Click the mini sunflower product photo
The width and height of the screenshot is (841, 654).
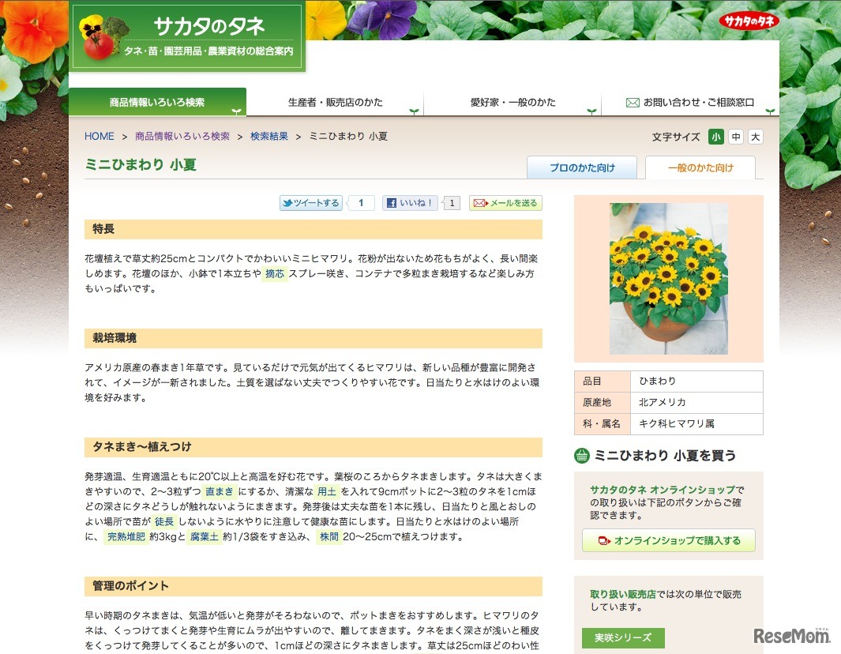669,279
